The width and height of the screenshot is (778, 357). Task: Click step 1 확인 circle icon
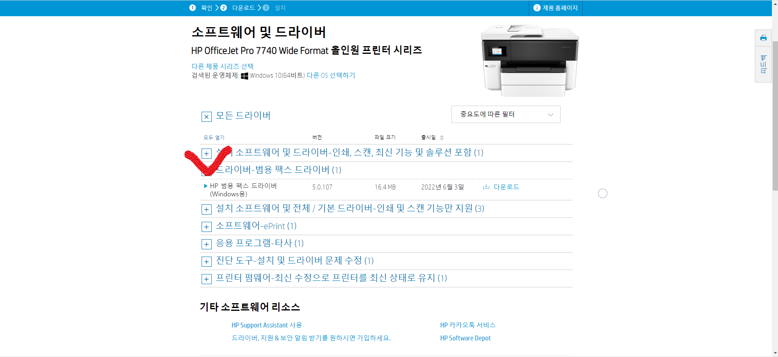click(193, 8)
